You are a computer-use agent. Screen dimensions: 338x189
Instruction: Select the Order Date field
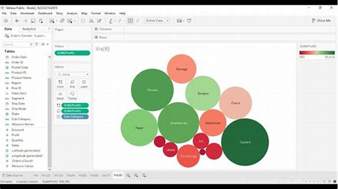click(x=19, y=57)
